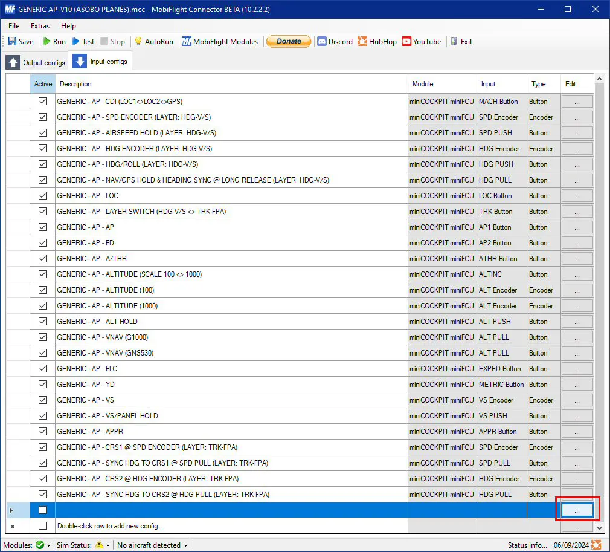Edit the VS/PANEL HOLD row

click(x=577, y=415)
